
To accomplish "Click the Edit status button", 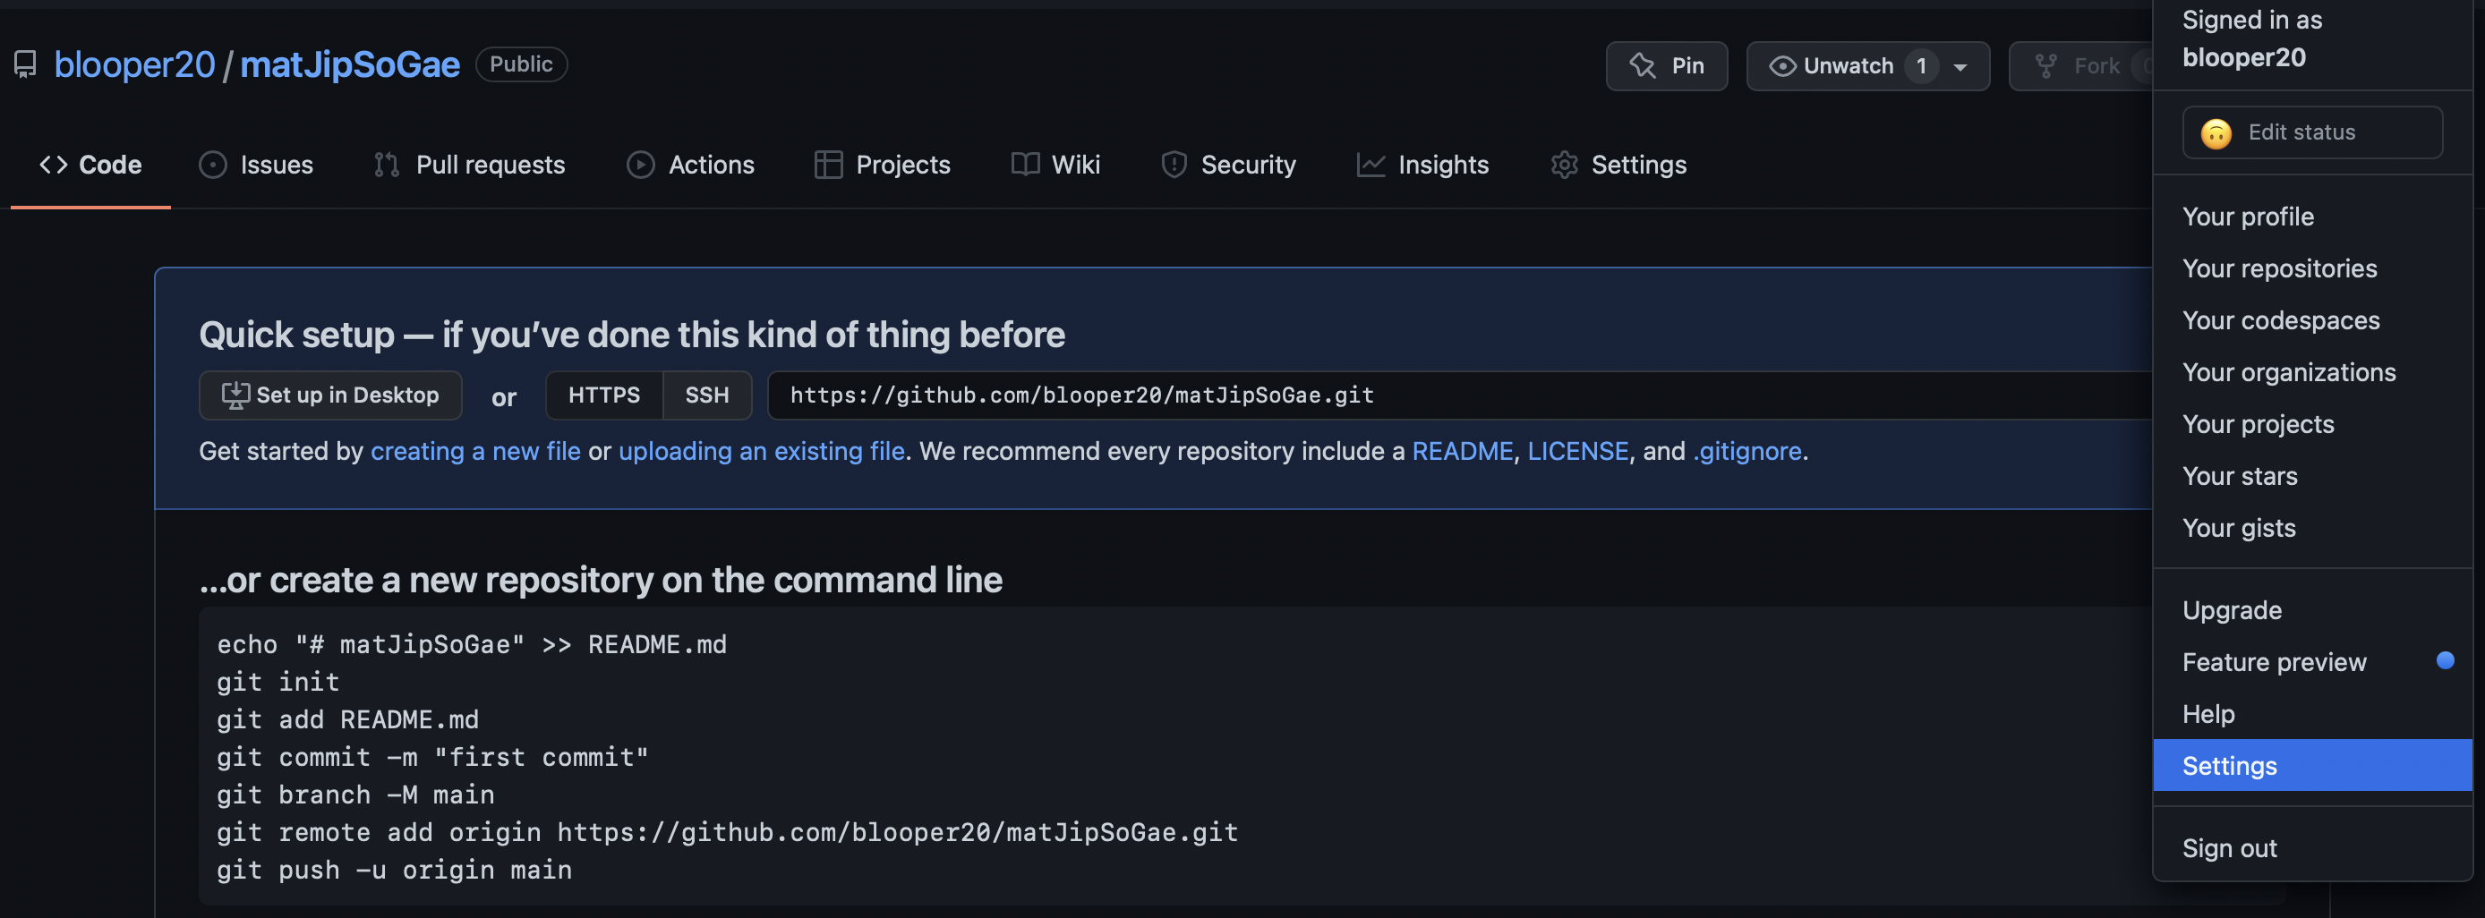I will pyautogui.click(x=2312, y=133).
